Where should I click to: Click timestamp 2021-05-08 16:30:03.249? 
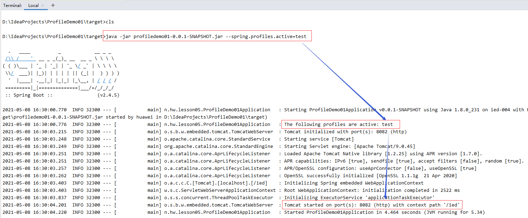point(35,146)
